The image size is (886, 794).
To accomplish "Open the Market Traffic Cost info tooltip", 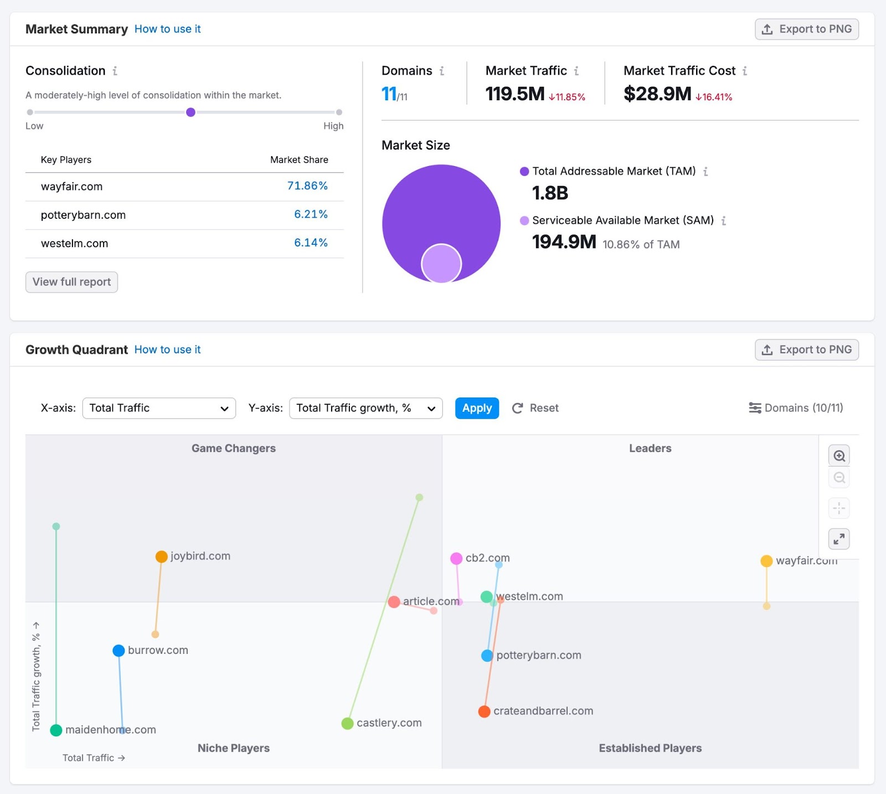I will pyautogui.click(x=746, y=71).
